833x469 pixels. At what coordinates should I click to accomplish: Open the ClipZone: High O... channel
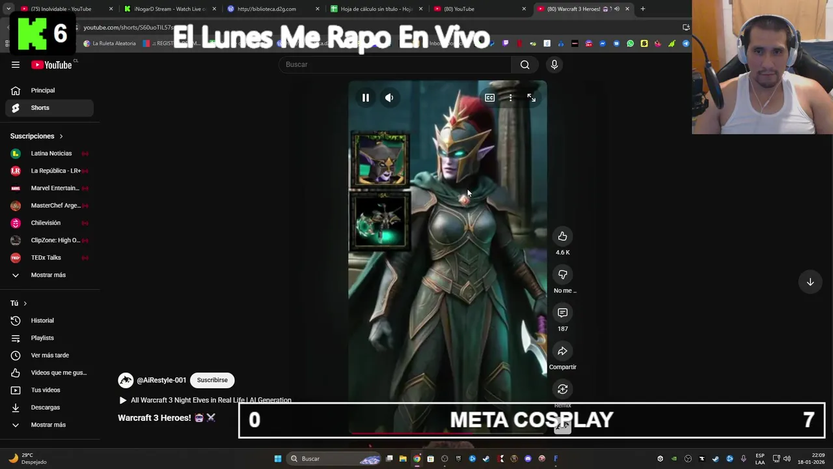click(x=49, y=240)
